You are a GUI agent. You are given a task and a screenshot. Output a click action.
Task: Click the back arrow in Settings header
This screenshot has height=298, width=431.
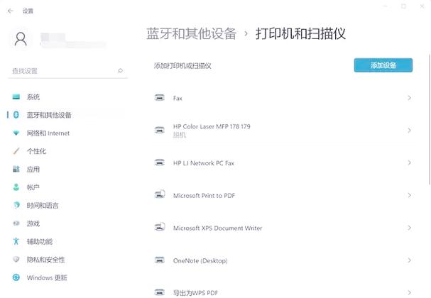[x=11, y=11]
